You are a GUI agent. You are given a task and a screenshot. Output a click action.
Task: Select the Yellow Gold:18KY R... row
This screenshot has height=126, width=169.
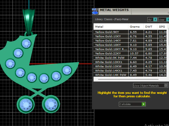click(x=130, y=49)
